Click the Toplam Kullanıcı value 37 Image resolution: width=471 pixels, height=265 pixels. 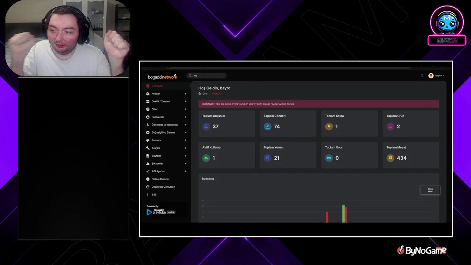click(216, 127)
